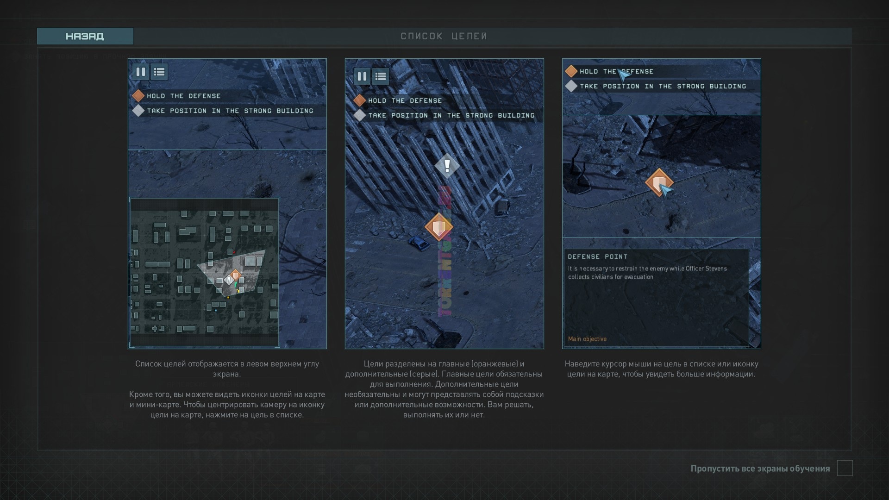This screenshot has width=889, height=500.
Task: Click orange diamond beside Hold the Defense, left image
Action: (138, 96)
